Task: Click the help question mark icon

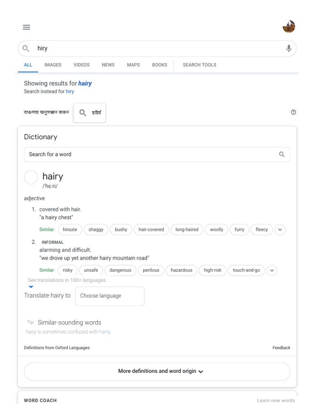Action: (293, 112)
